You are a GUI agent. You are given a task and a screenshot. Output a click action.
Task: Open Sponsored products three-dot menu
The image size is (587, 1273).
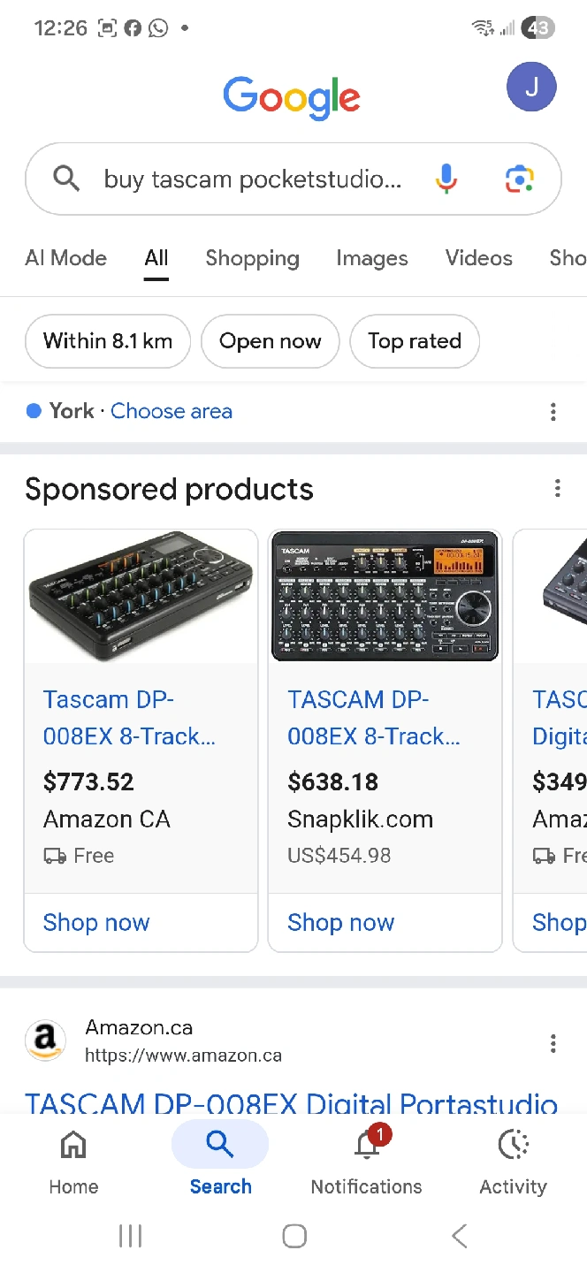tap(557, 488)
